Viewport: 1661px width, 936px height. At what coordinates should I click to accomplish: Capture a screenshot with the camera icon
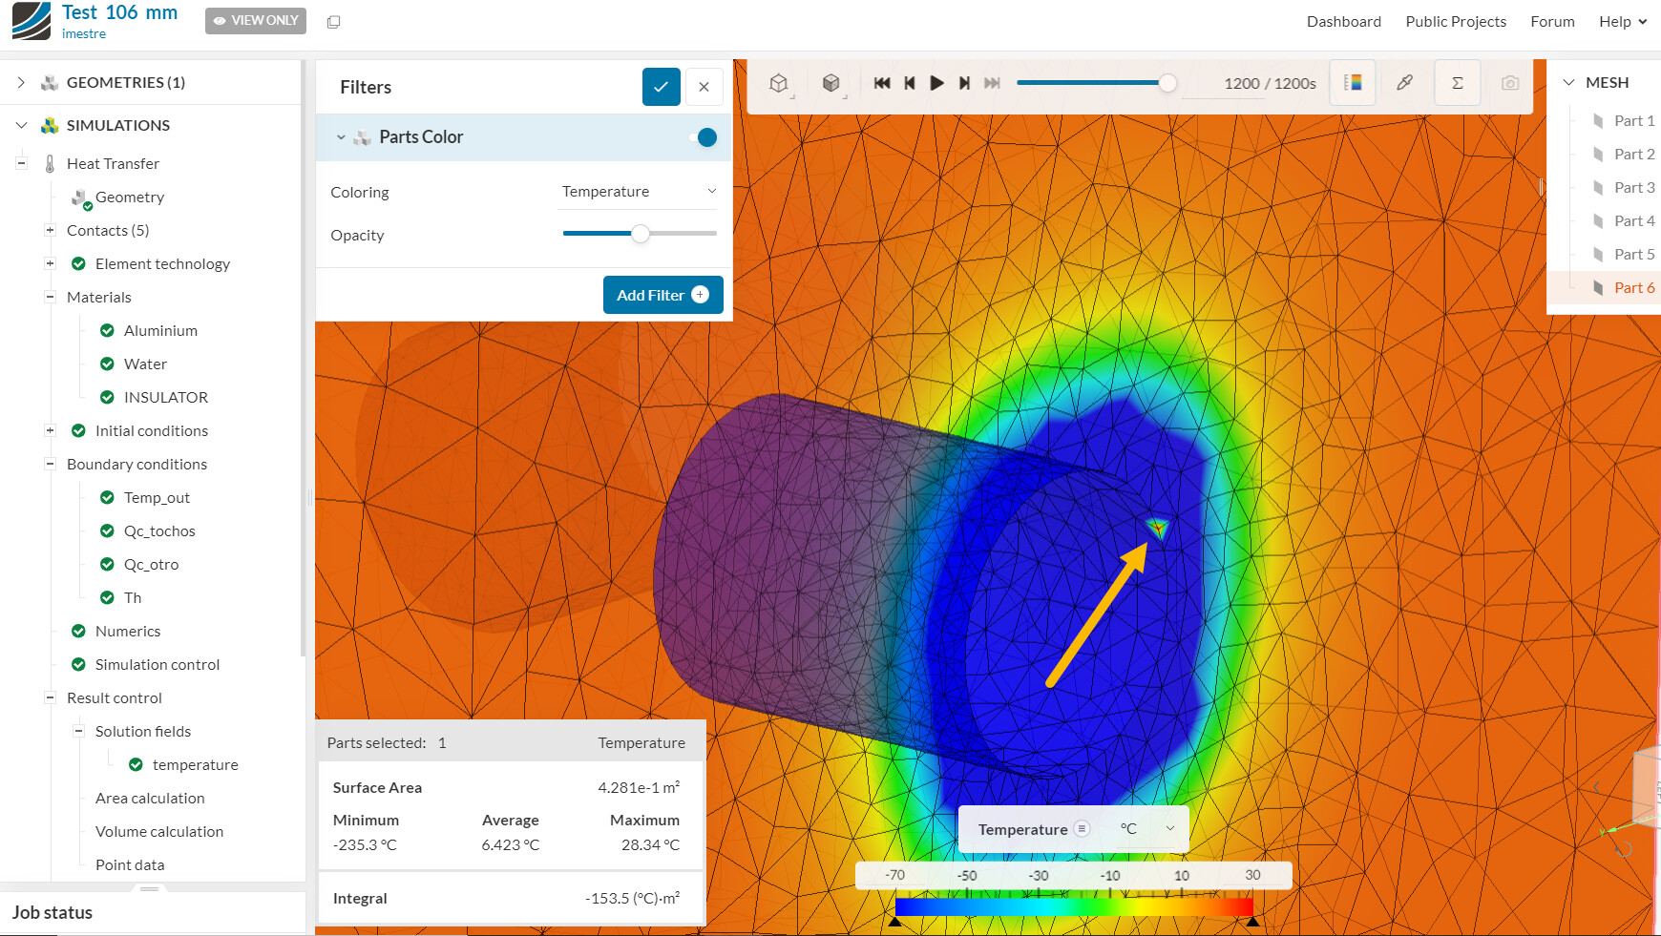pyautogui.click(x=1510, y=83)
